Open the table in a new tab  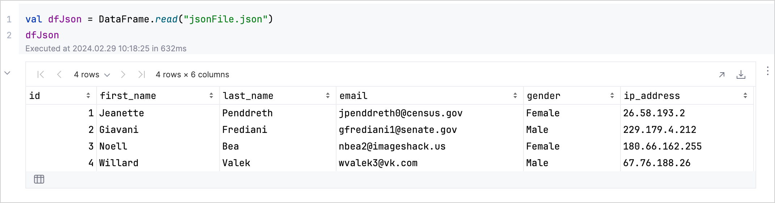[722, 74]
